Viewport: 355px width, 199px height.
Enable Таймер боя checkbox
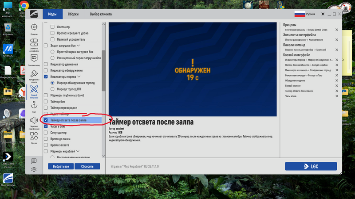[x=46, y=102]
